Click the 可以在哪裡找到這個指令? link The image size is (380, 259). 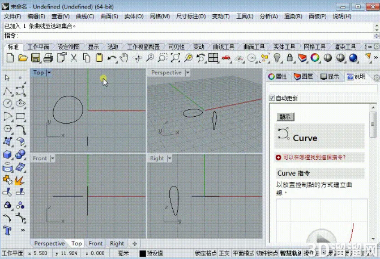tap(314, 158)
